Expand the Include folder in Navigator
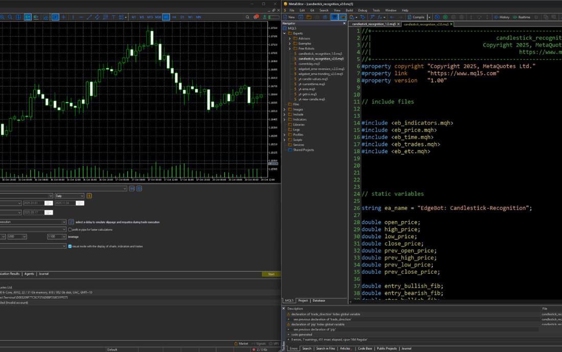 (285, 115)
